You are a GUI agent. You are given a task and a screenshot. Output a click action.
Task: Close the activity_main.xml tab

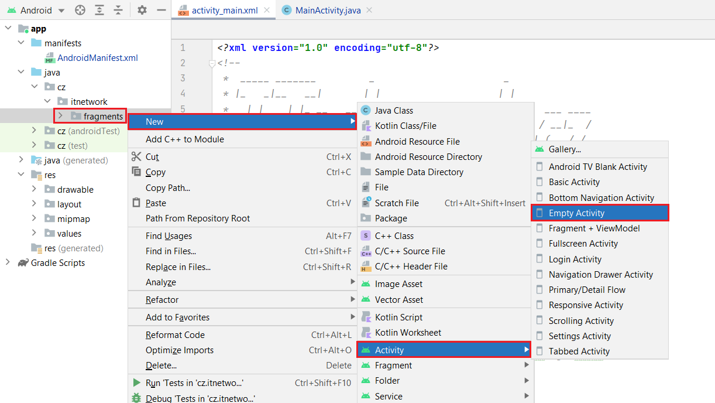[x=267, y=10]
